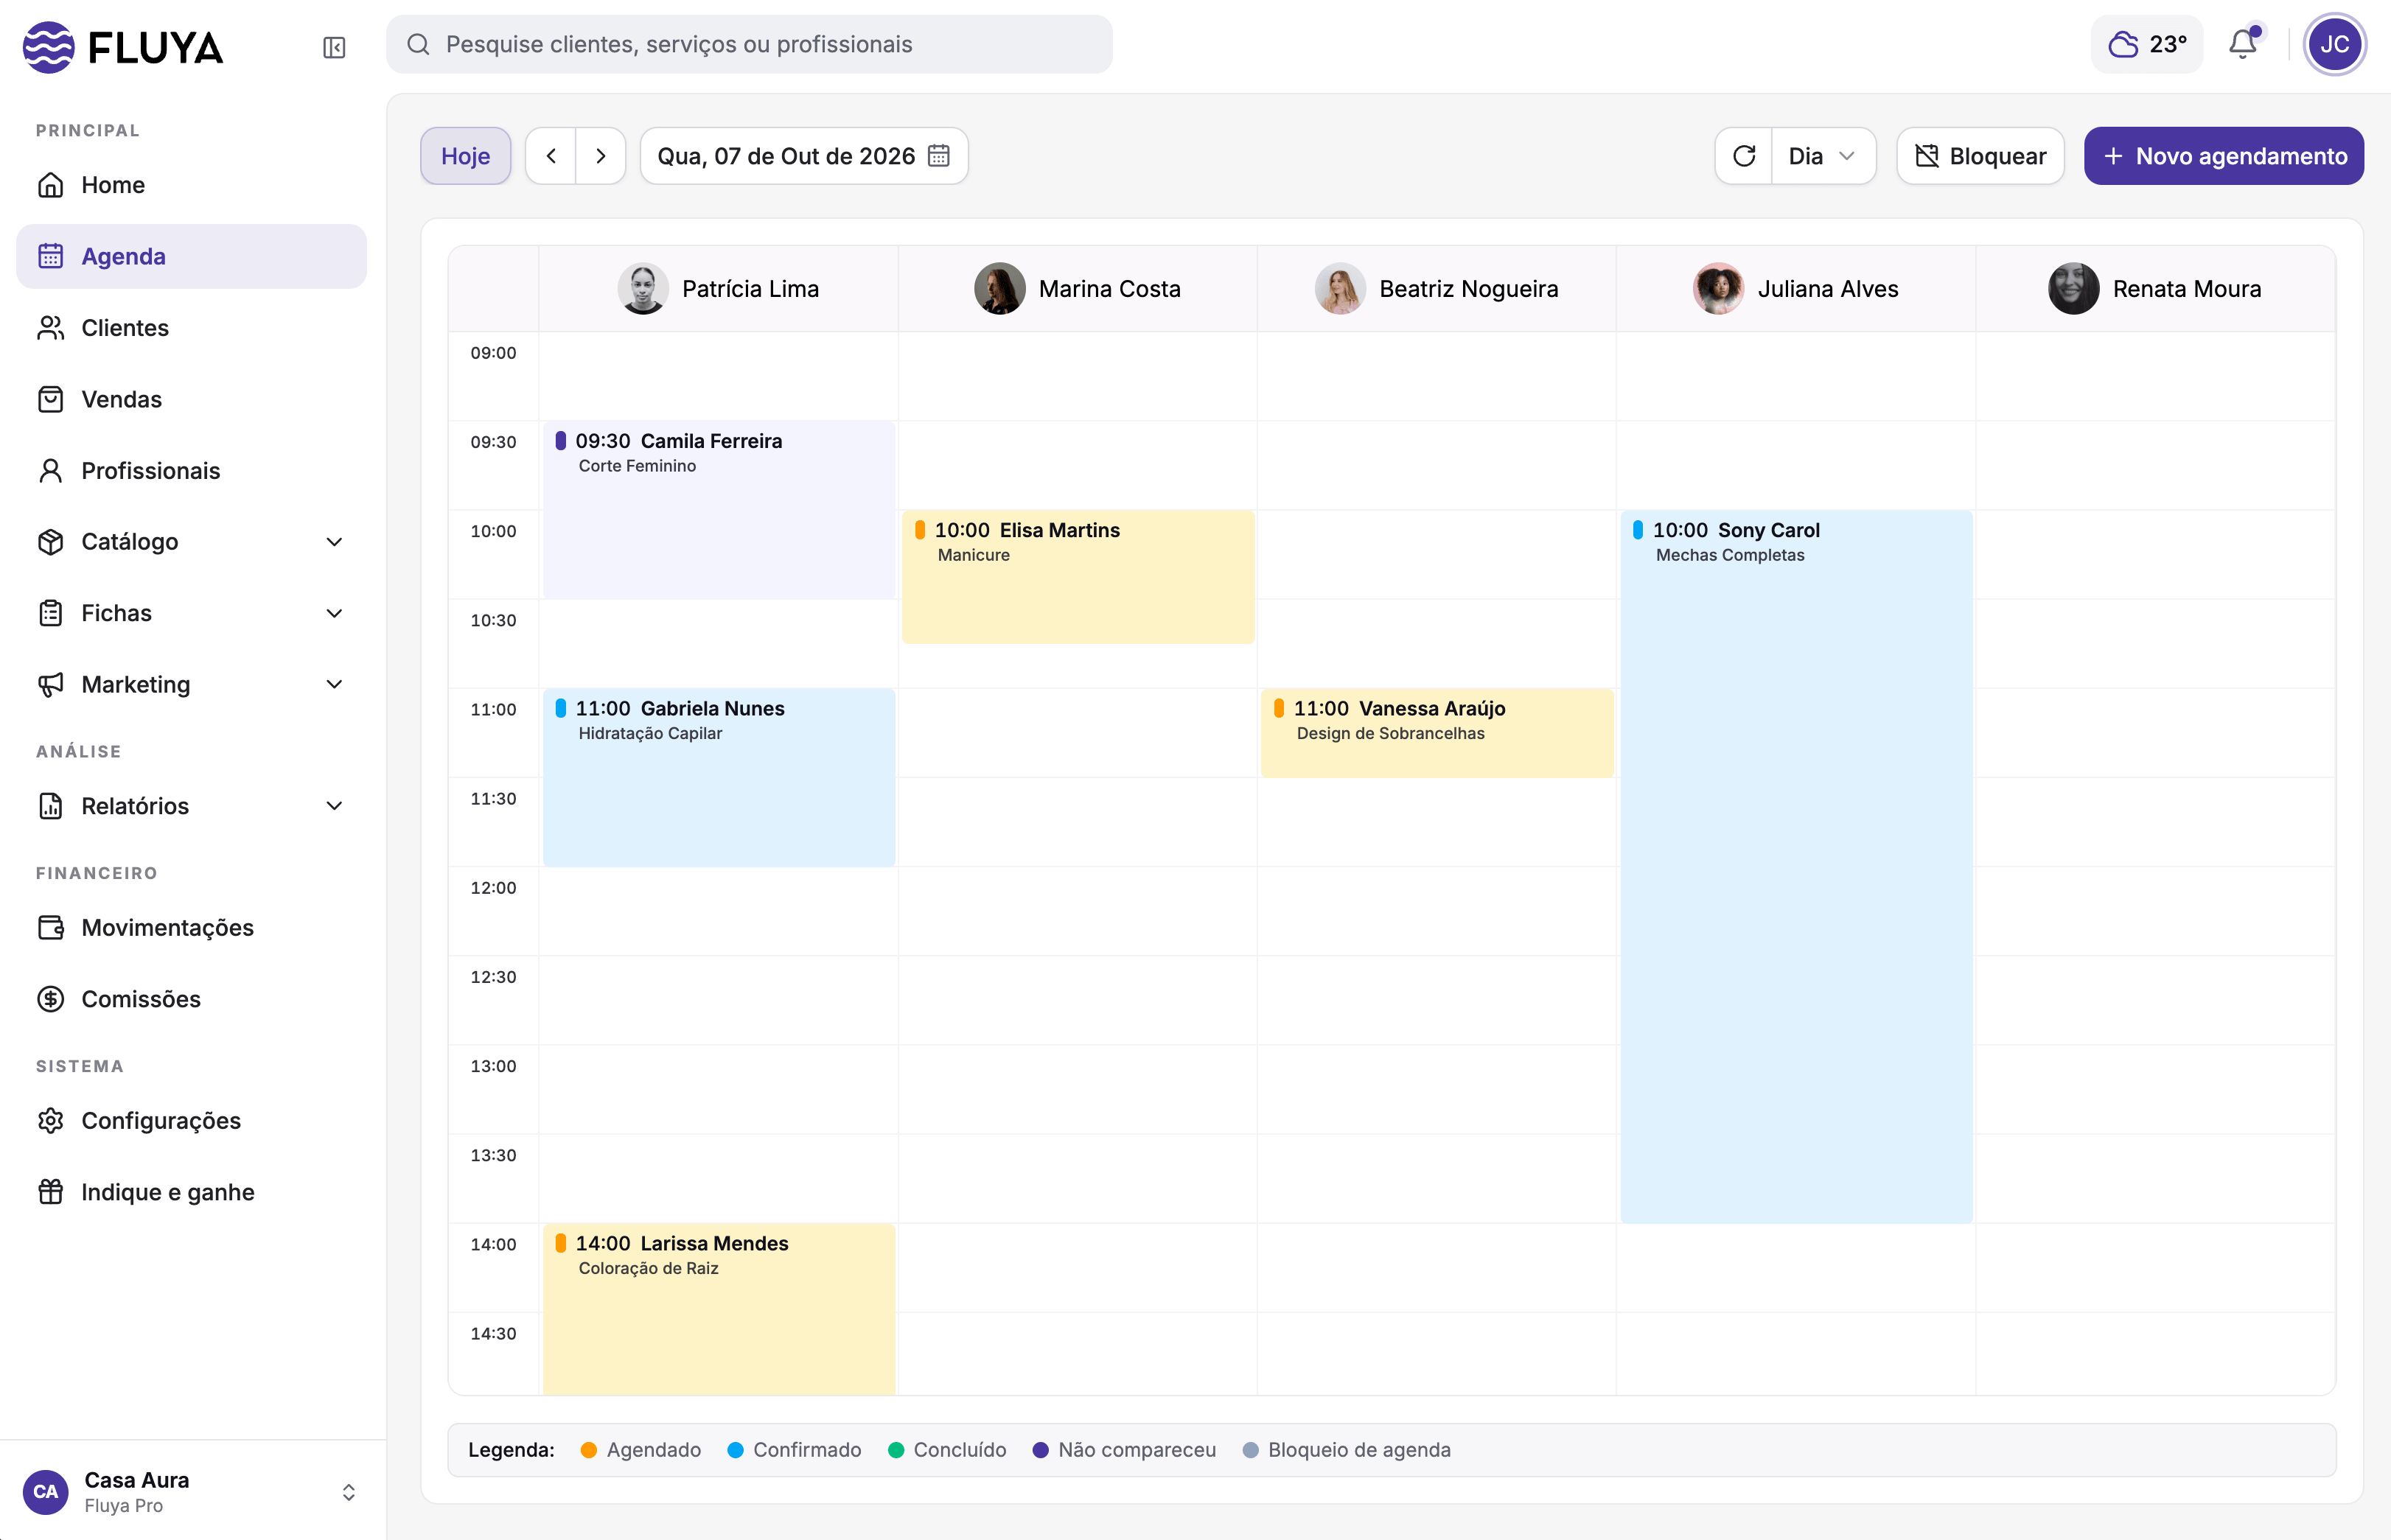Open Indique e ganhe

click(x=191, y=1192)
